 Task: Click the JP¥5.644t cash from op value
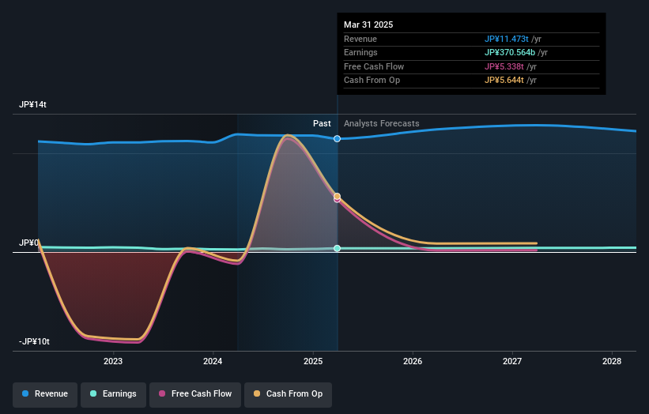point(504,81)
